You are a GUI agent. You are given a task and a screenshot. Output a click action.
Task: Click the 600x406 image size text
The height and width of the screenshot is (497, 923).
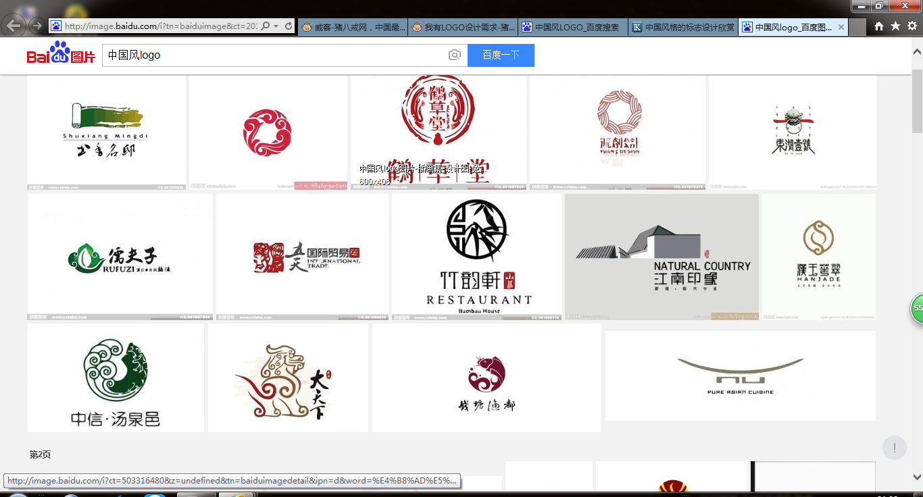click(374, 182)
